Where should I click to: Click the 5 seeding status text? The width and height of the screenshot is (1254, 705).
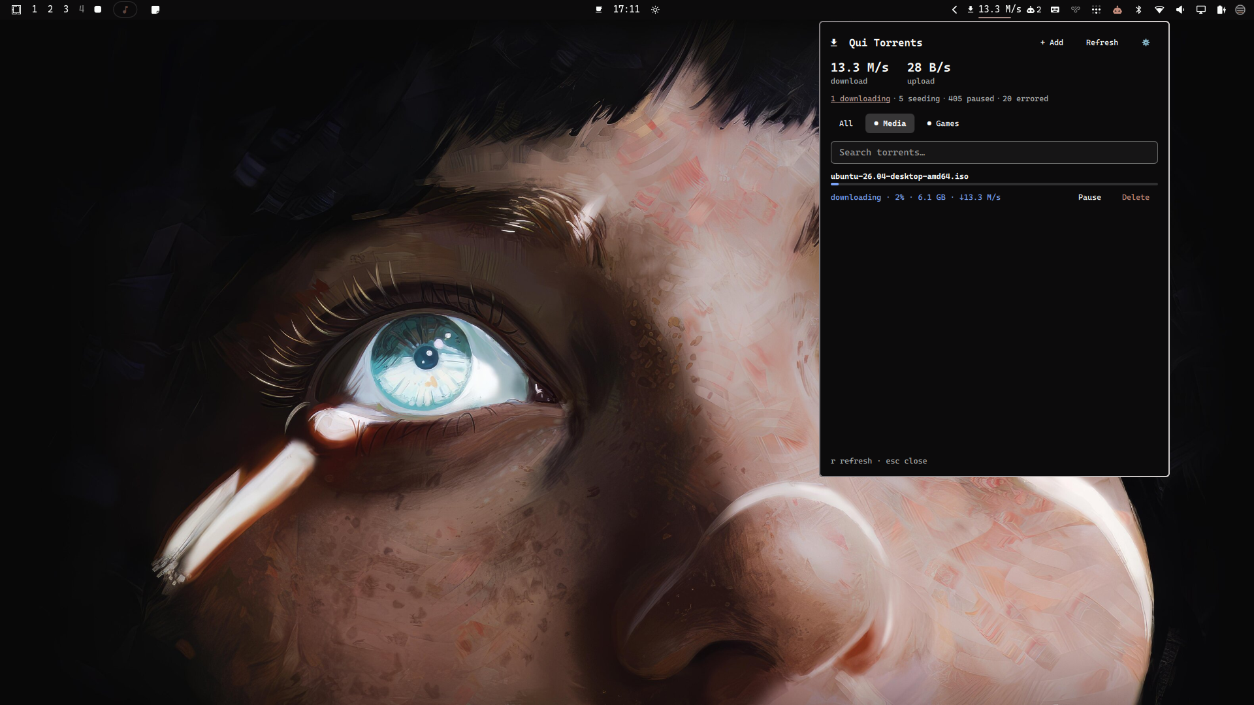click(919, 99)
